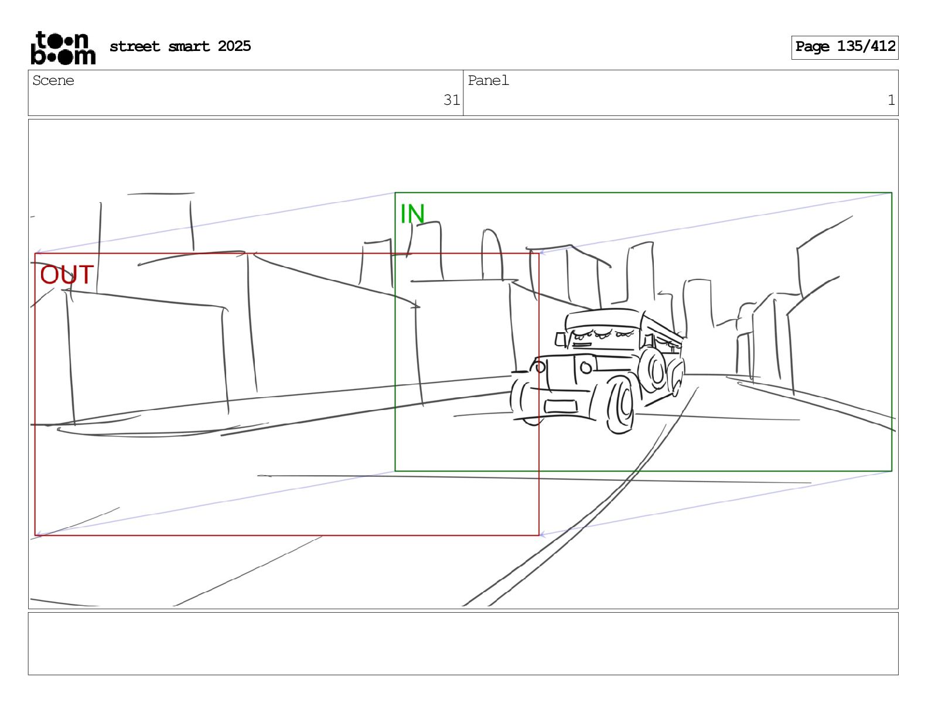Click the panel number '1'
The width and height of the screenshot is (928, 717).
[x=891, y=100]
